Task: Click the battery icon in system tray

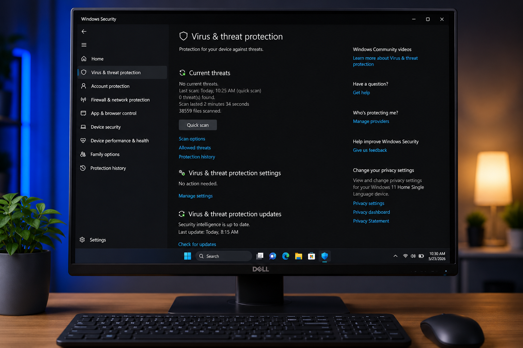Action: (421, 256)
